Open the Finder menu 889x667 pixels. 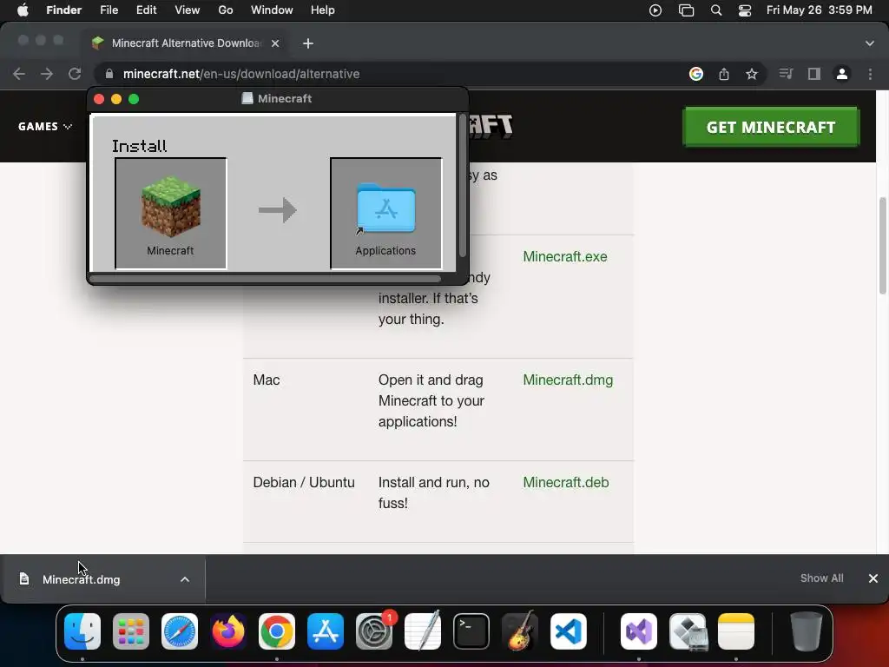click(x=63, y=10)
